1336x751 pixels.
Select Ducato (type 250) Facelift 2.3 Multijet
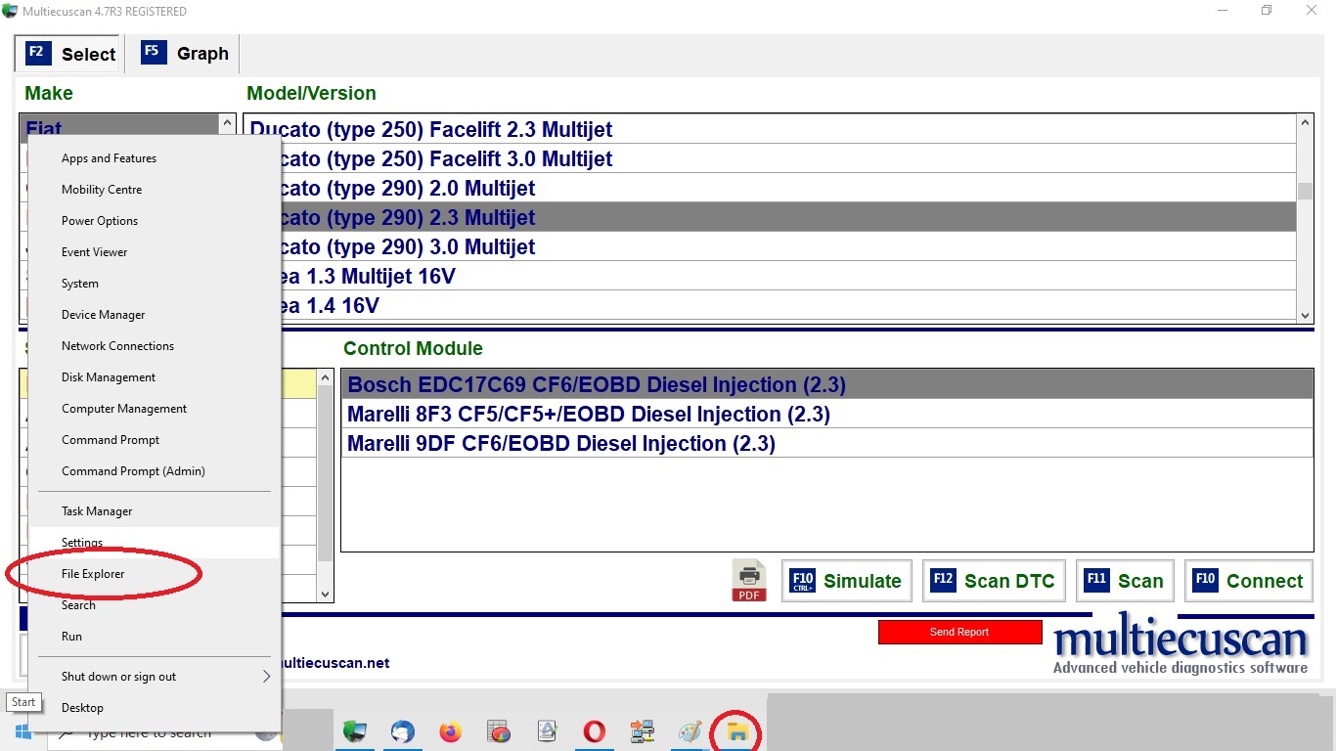[x=771, y=129]
